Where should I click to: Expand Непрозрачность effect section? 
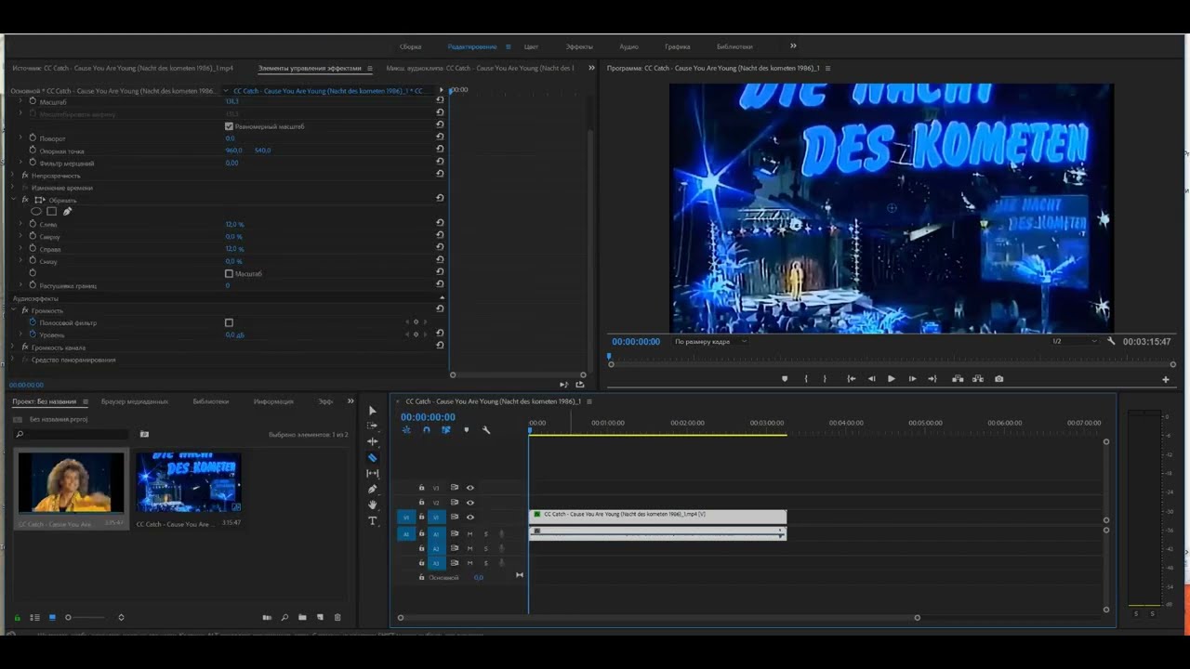[x=14, y=175]
